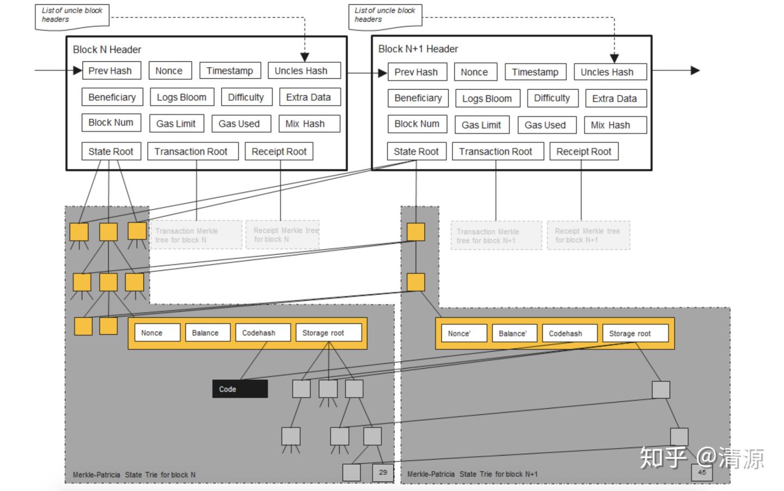Image resolution: width=784 pixels, height=491 pixels.
Task: Click 'Merkle-Patricia State Trie for block N+1' label
Action: click(472, 474)
